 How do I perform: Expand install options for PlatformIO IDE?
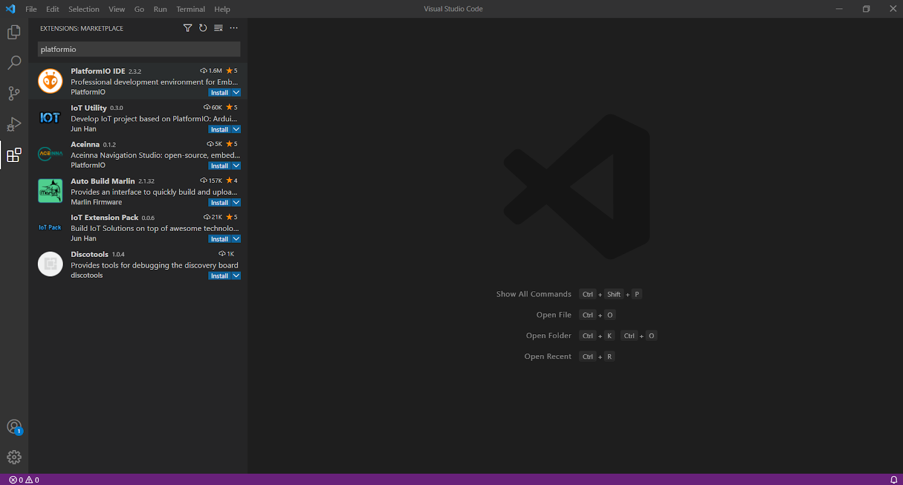[236, 93]
